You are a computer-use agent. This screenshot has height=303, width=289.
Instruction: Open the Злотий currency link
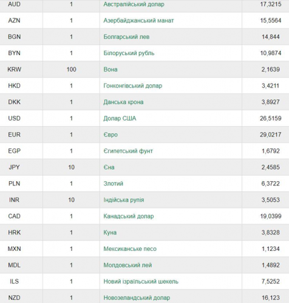[114, 184]
